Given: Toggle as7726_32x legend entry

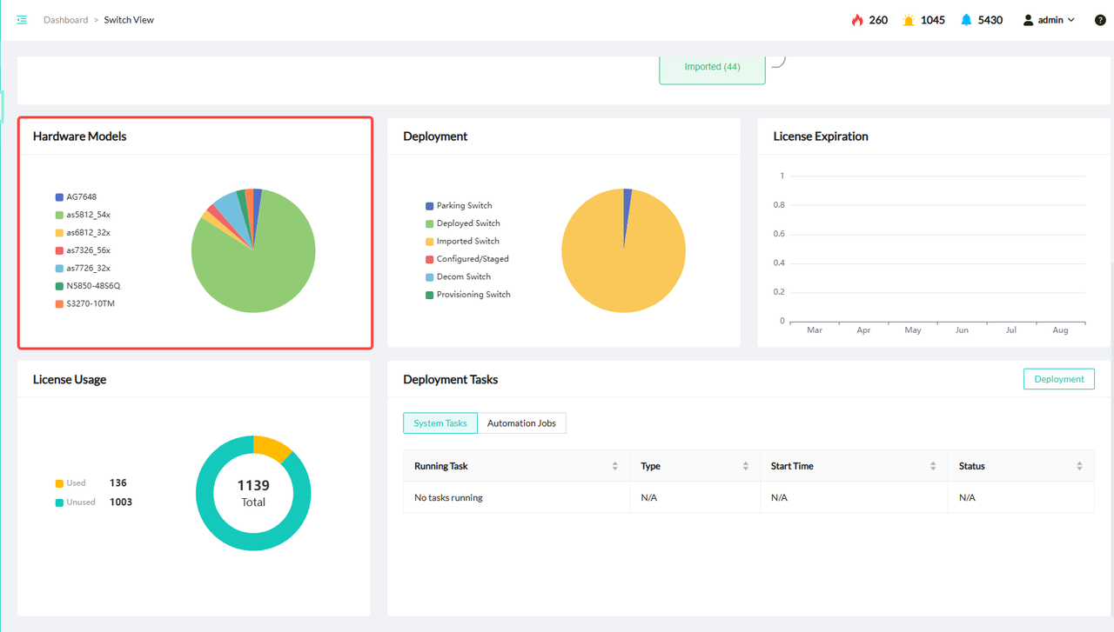Looking at the screenshot, I should click(x=88, y=269).
